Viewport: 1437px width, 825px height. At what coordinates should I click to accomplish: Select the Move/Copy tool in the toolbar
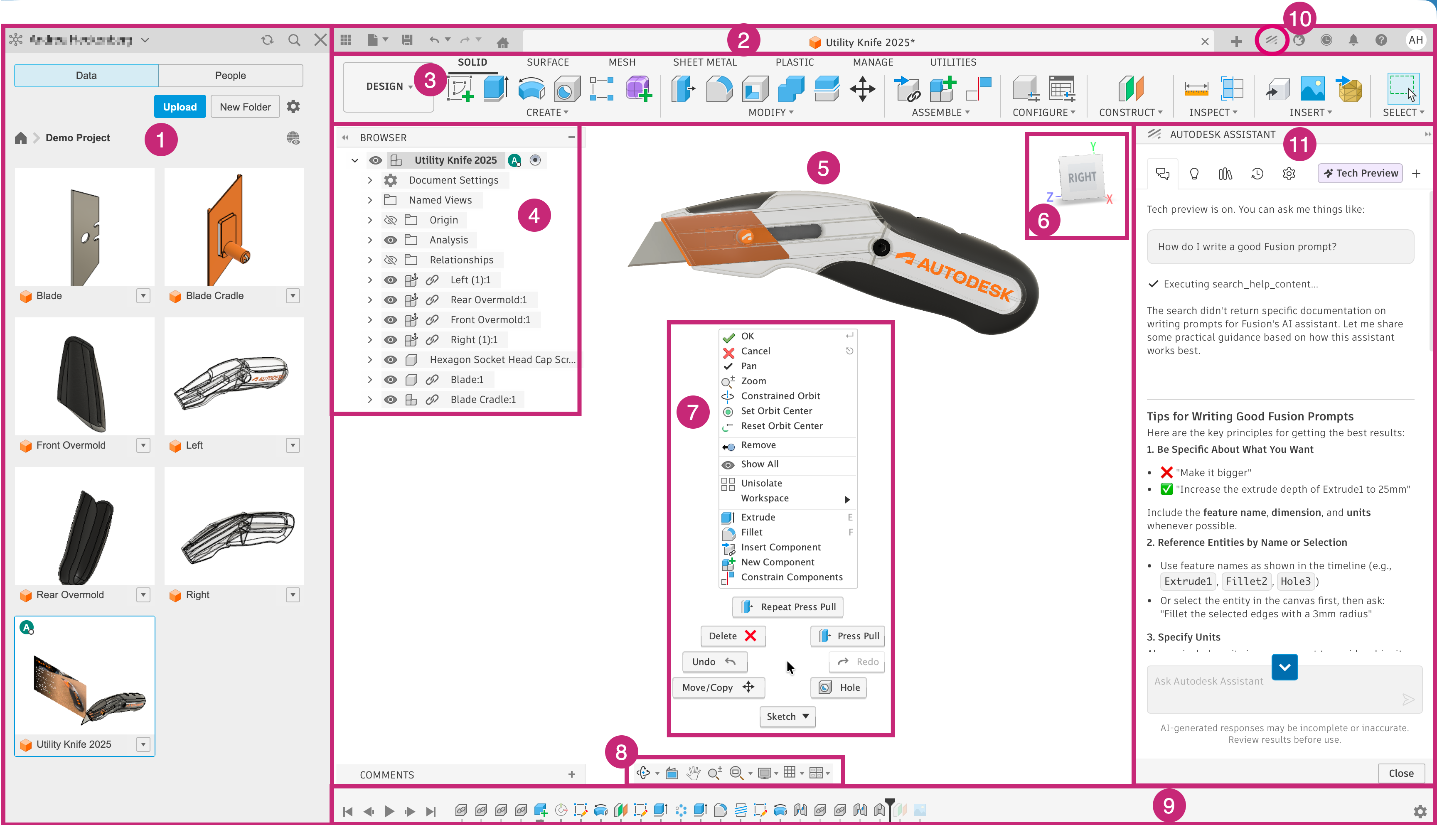click(862, 89)
